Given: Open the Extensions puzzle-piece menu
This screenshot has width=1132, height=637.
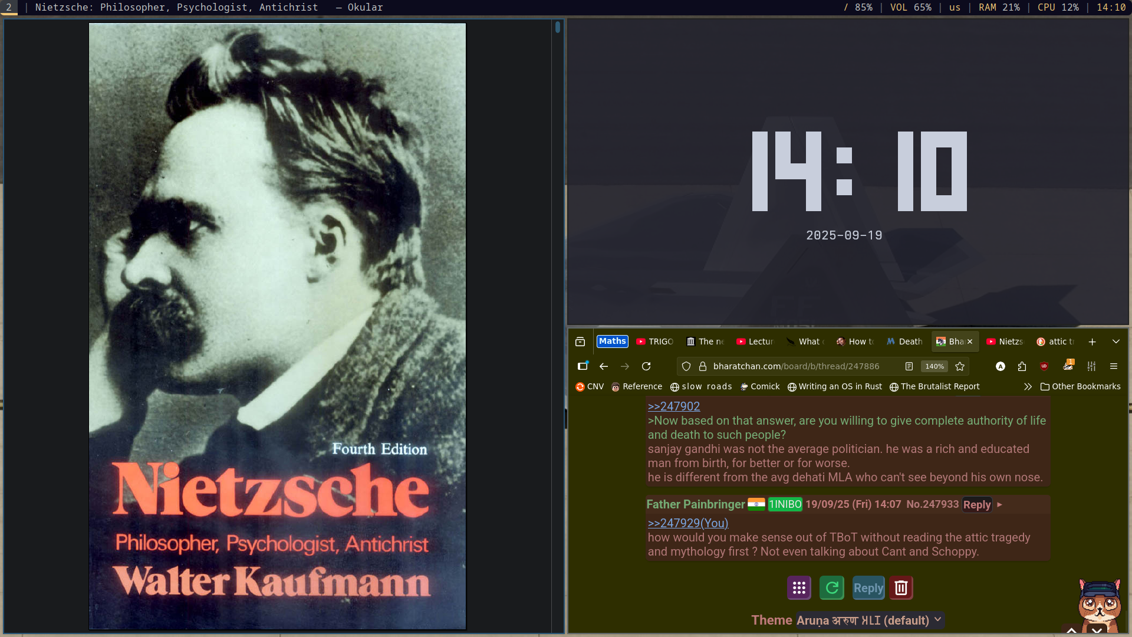Looking at the screenshot, I should (x=1022, y=366).
